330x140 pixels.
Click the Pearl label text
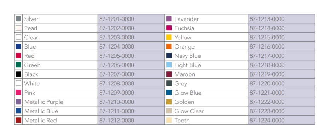coord(31,28)
